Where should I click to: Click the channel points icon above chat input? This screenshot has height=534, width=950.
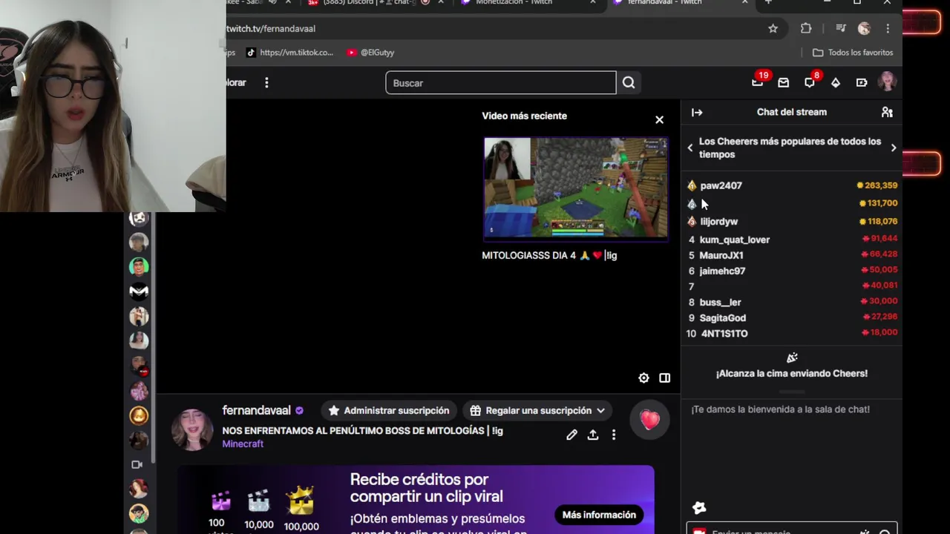699,508
